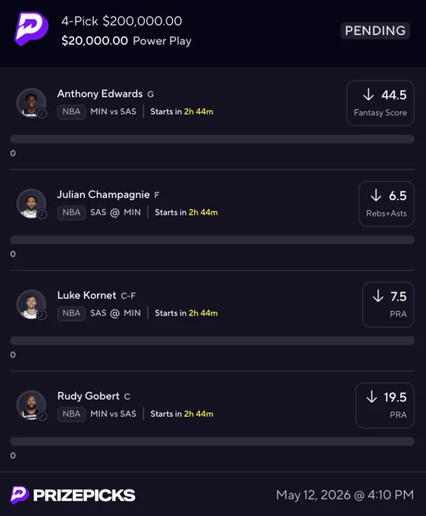
Task: Open Luke Kornet player avatar
Action: point(32,304)
